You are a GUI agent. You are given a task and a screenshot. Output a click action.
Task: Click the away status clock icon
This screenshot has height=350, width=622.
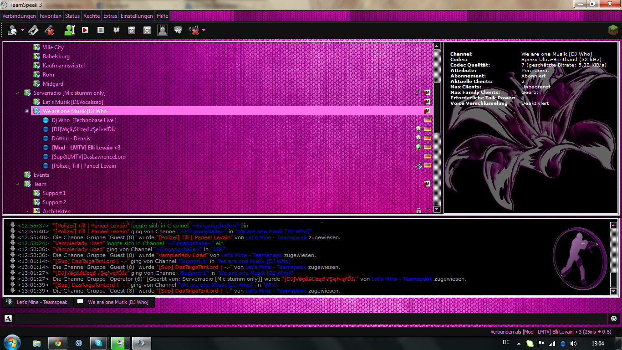click(12, 30)
